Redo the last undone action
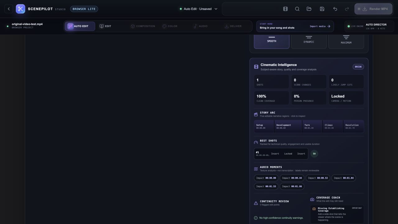This screenshot has height=224, width=398. tap(347, 9)
